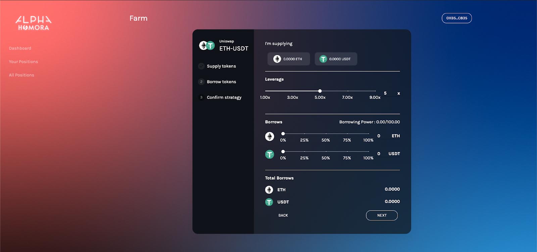Select step 3 Confirm strategy
Screen dimensions: 537x252
click(224, 98)
